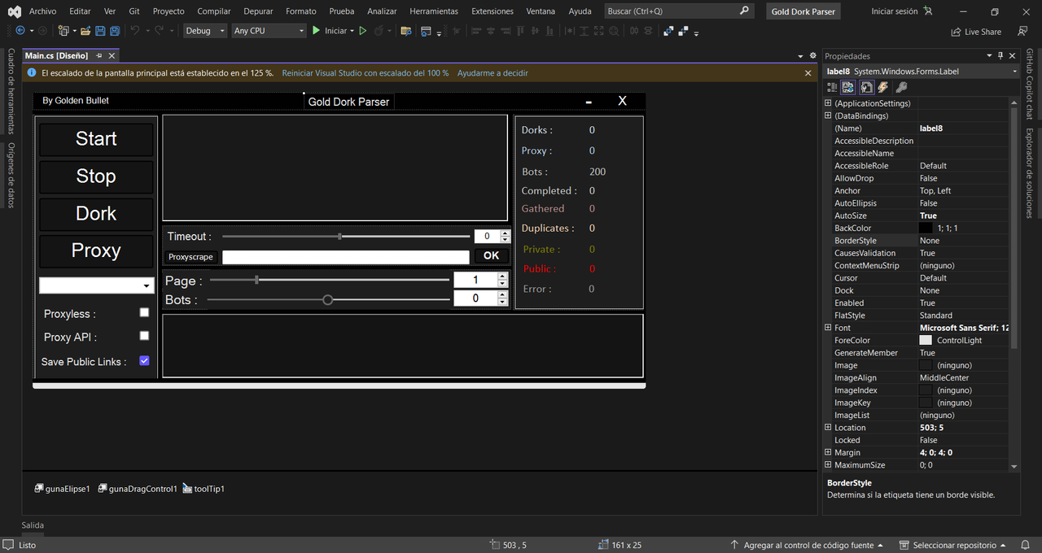
Task: Dismiss the scaling info bar with X
Action: 808,73
